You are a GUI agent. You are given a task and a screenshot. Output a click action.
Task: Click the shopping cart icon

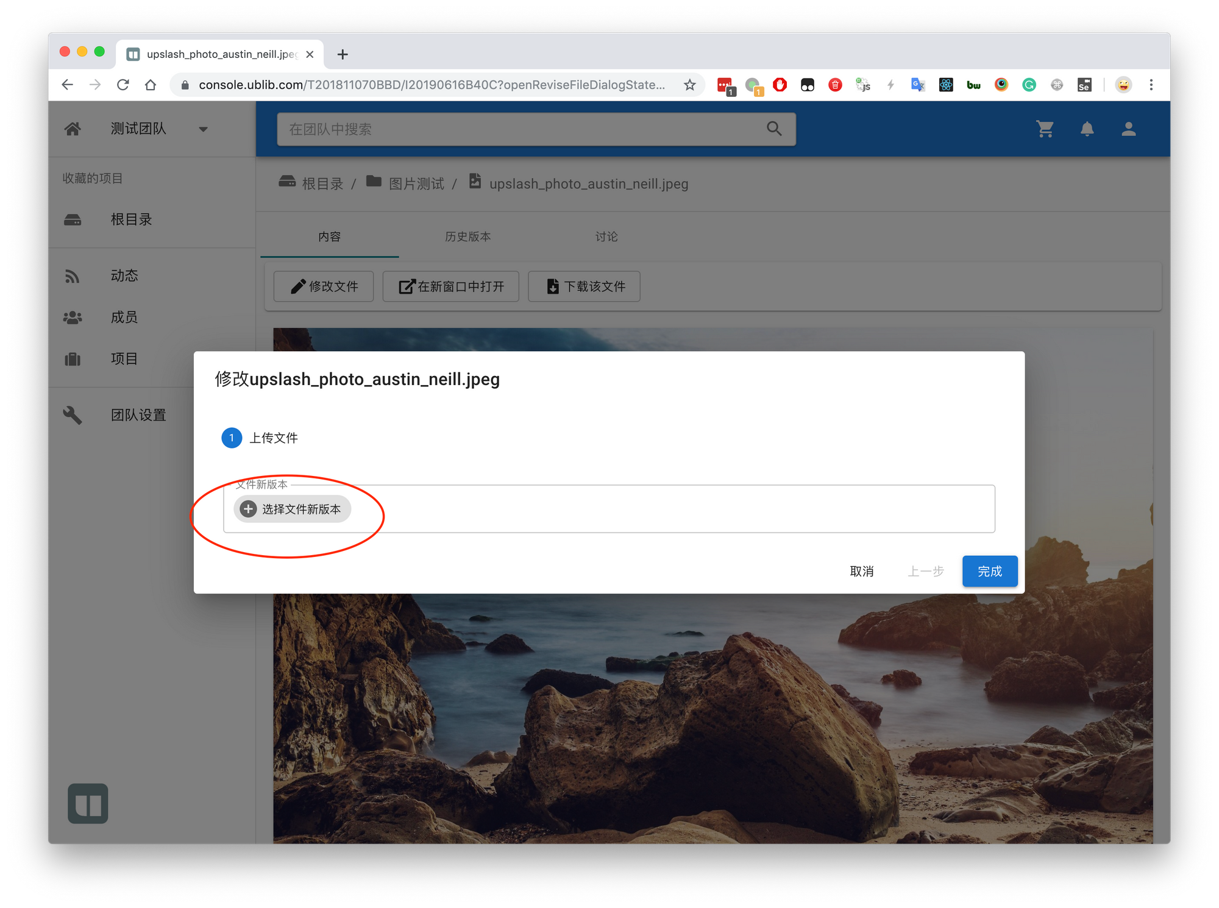(1045, 129)
